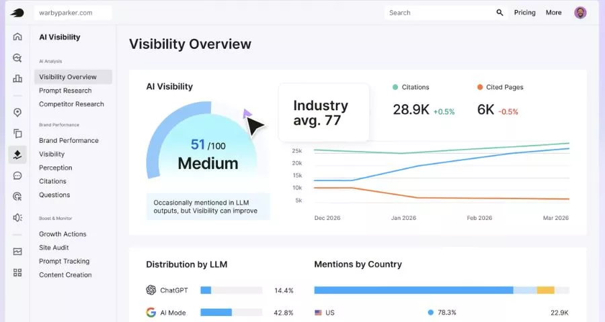Open Prompt Research
The height and width of the screenshot is (322, 605).
click(x=65, y=91)
